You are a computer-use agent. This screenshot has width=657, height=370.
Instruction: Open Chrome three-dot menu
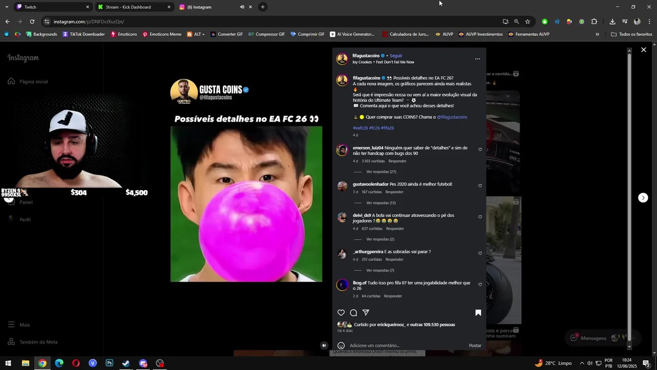[x=649, y=22]
